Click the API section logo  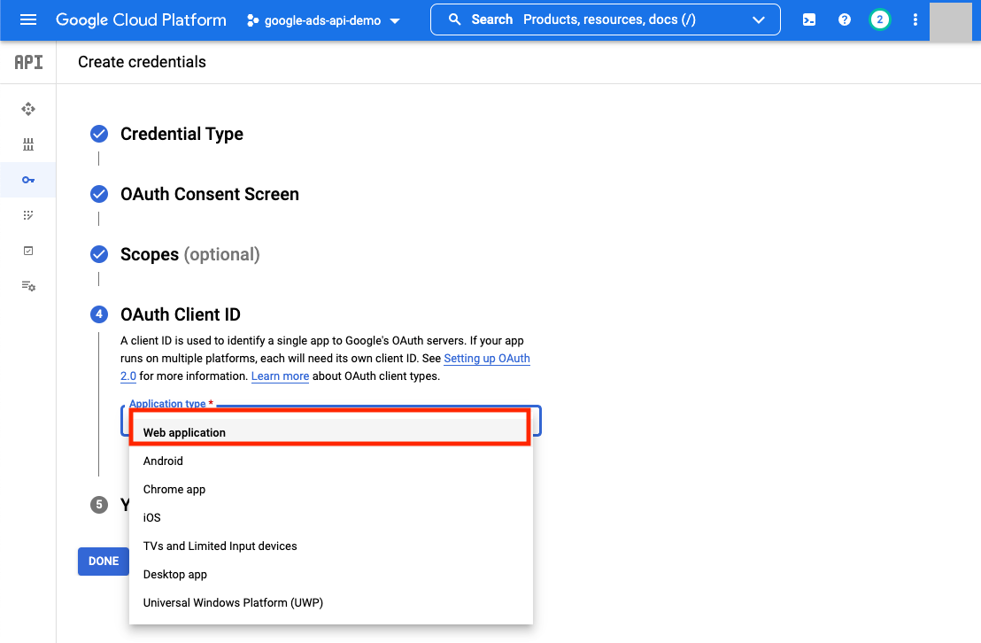[x=29, y=62]
